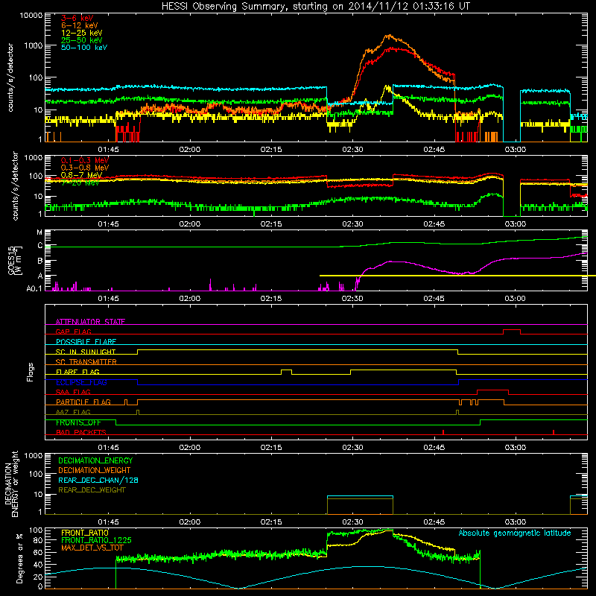The width and height of the screenshot is (596, 596).
Task: Click the C class tick label
Action: click(40, 246)
